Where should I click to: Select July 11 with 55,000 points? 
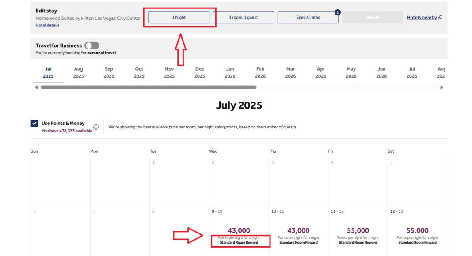[x=358, y=230]
